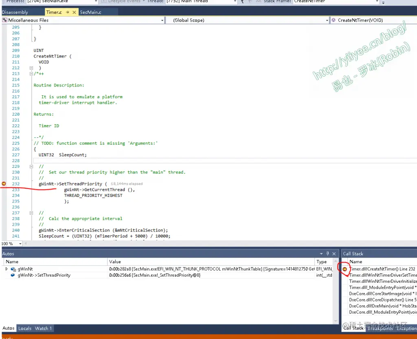The image size is (417, 339).
Task: Open the 100 % zoom dropdown
Action: 20,244
